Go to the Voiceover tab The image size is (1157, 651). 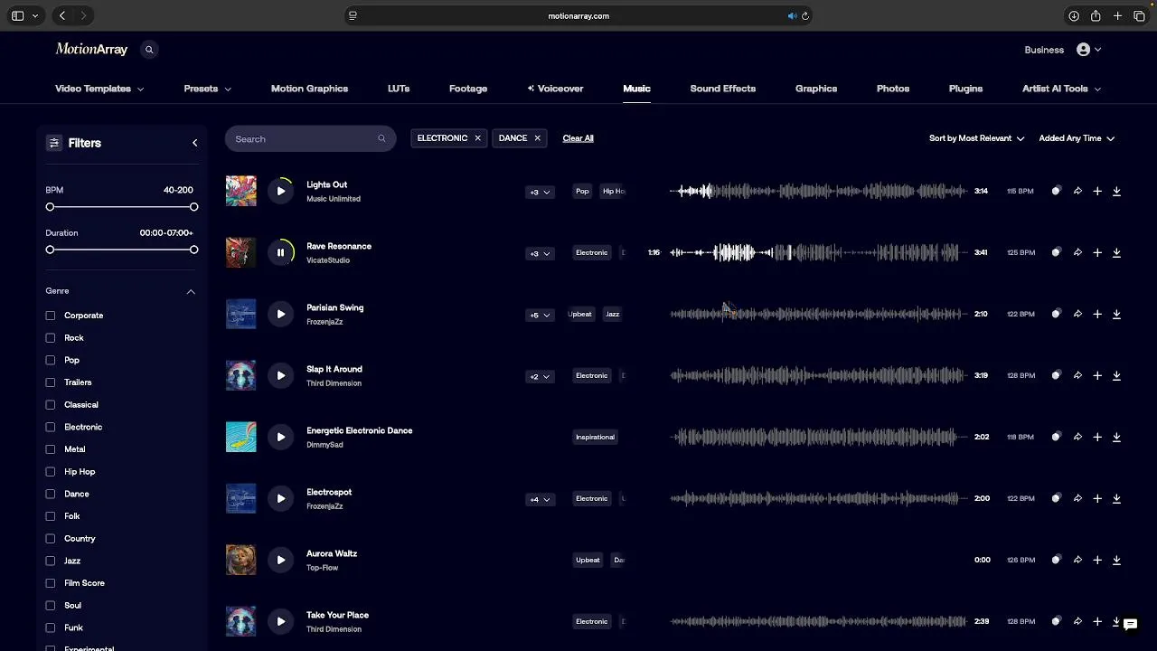coord(555,89)
